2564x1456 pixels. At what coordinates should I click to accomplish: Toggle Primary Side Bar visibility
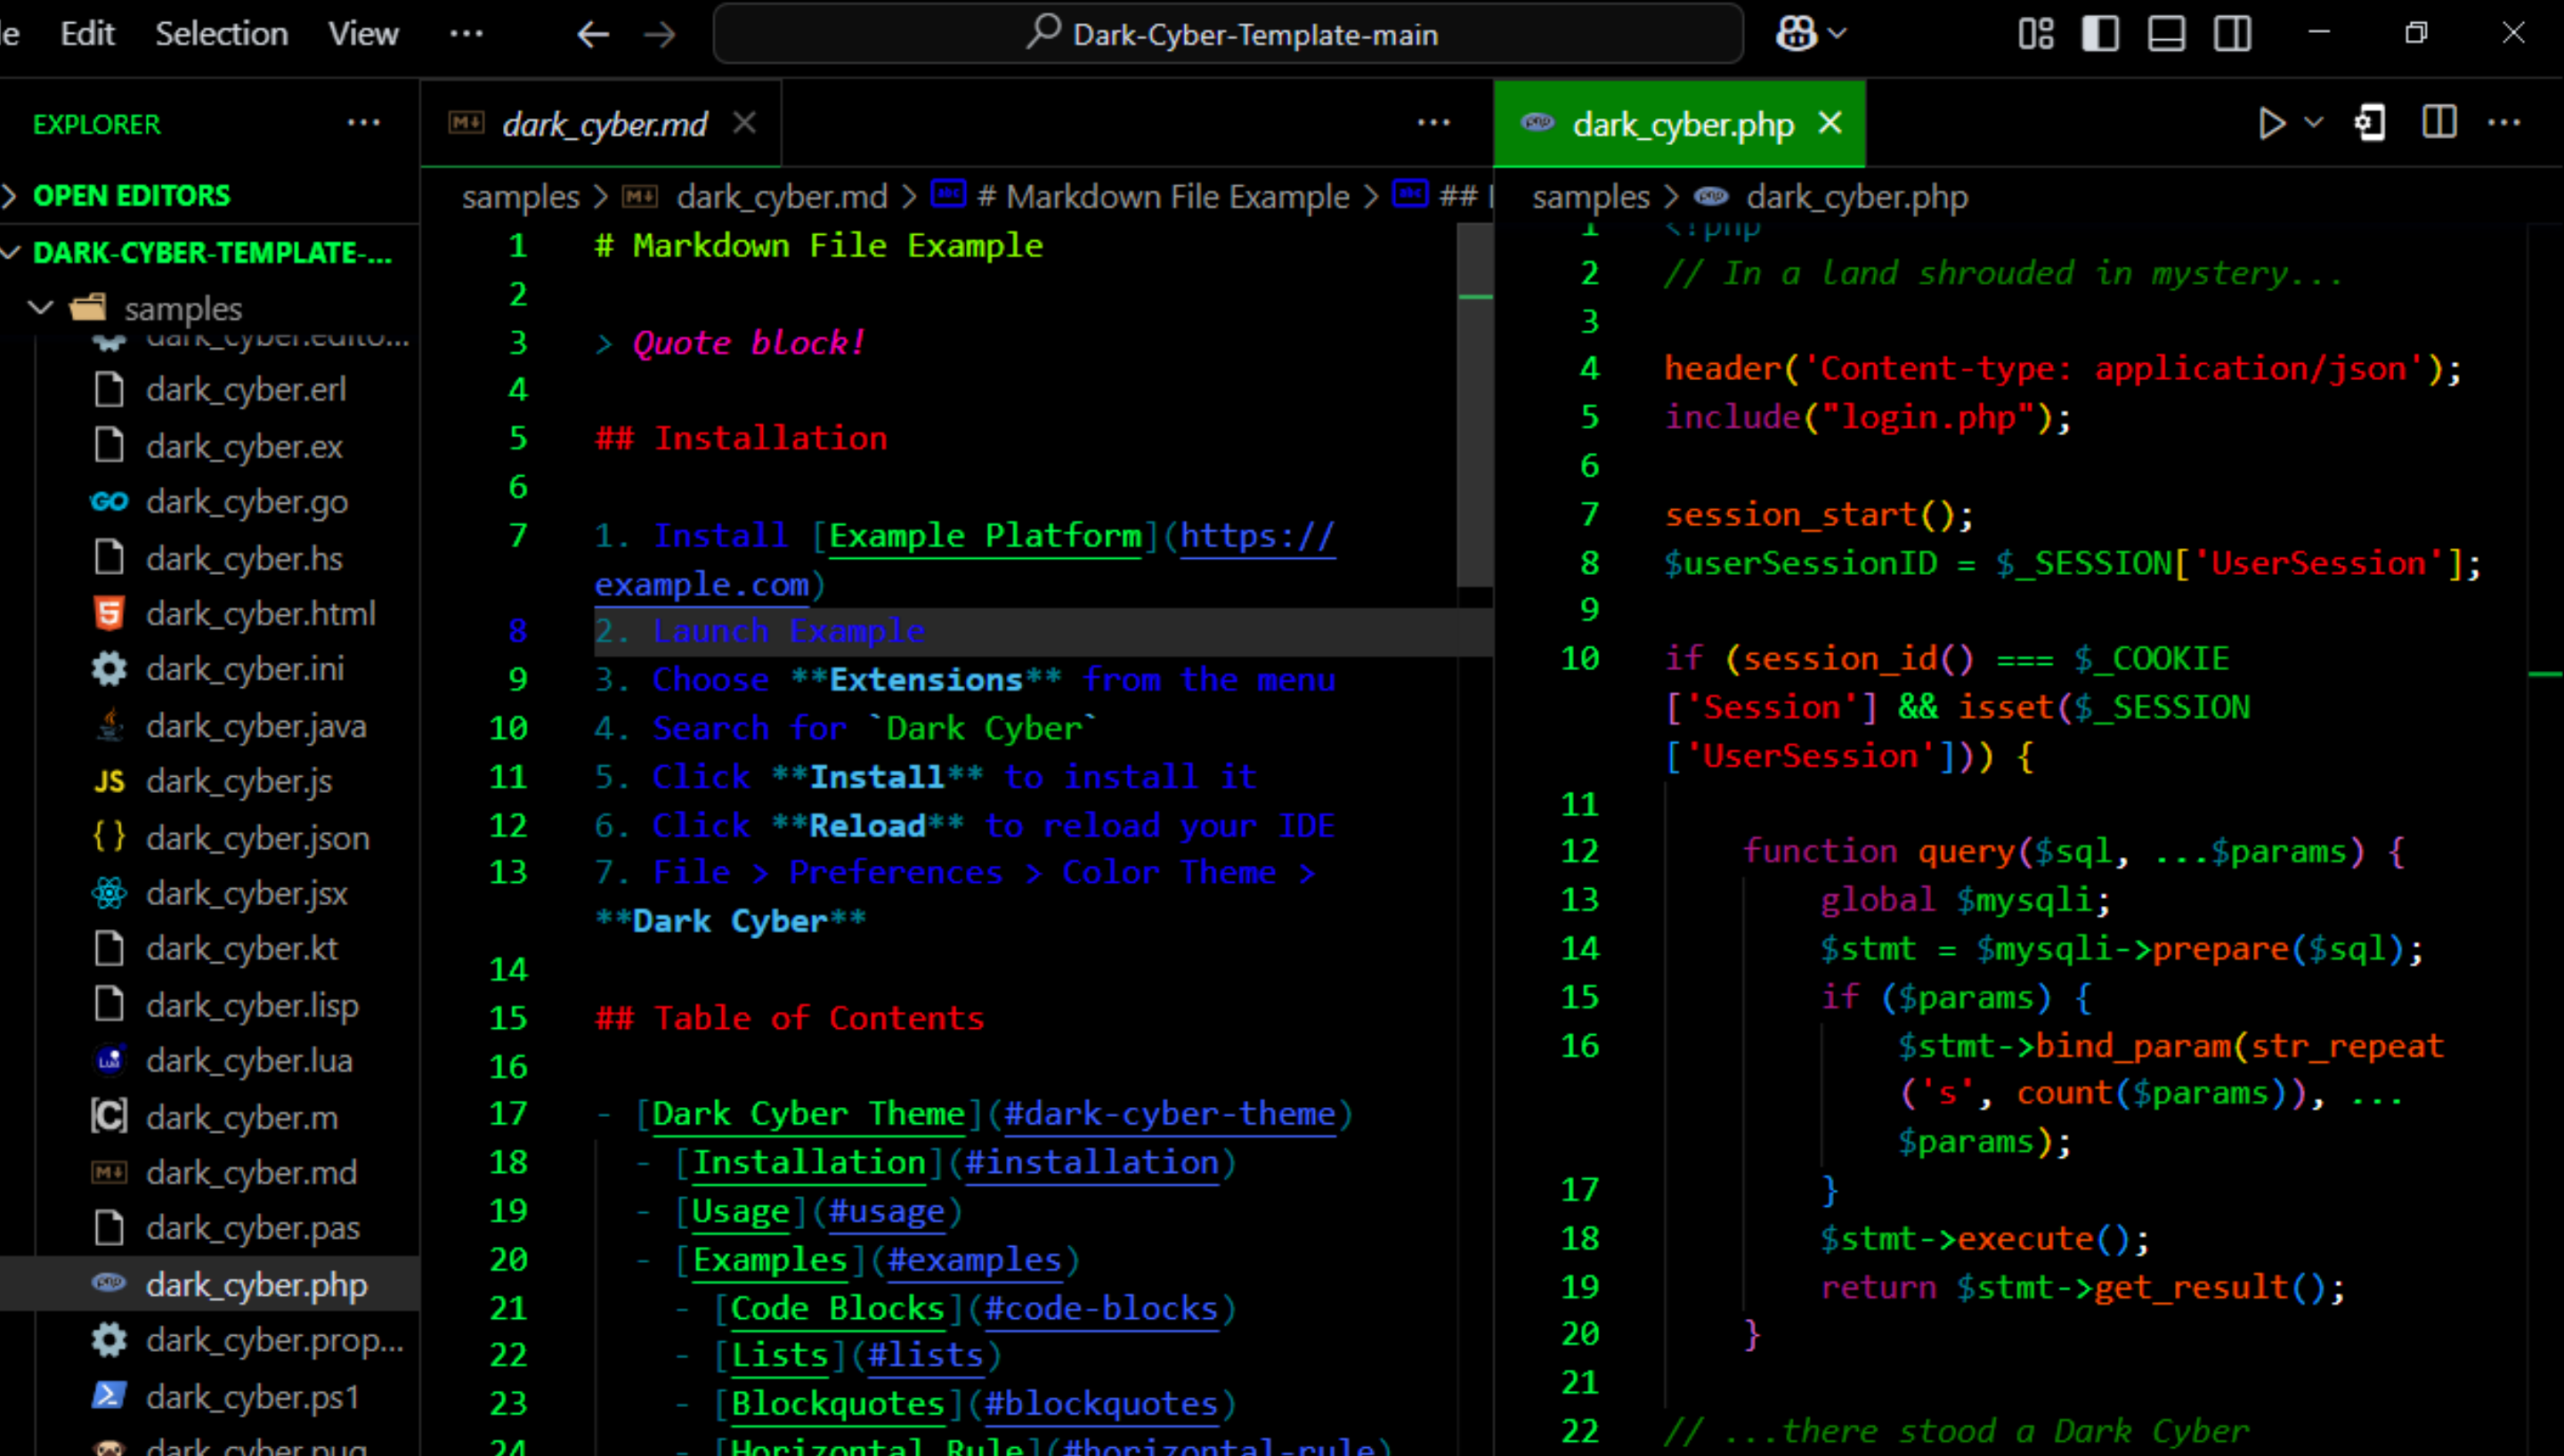pos(2100,34)
